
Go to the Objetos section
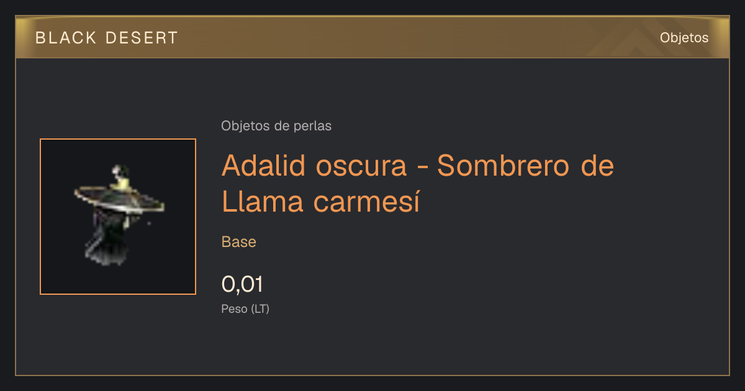click(684, 38)
